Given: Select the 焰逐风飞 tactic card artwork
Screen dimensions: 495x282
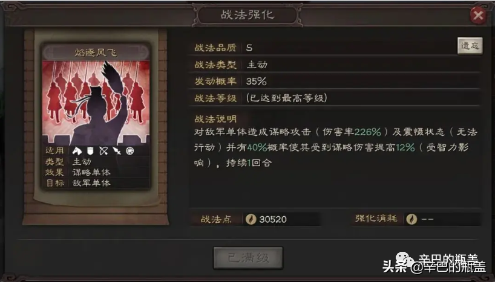Looking at the screenshot, I should click(96, 102).
